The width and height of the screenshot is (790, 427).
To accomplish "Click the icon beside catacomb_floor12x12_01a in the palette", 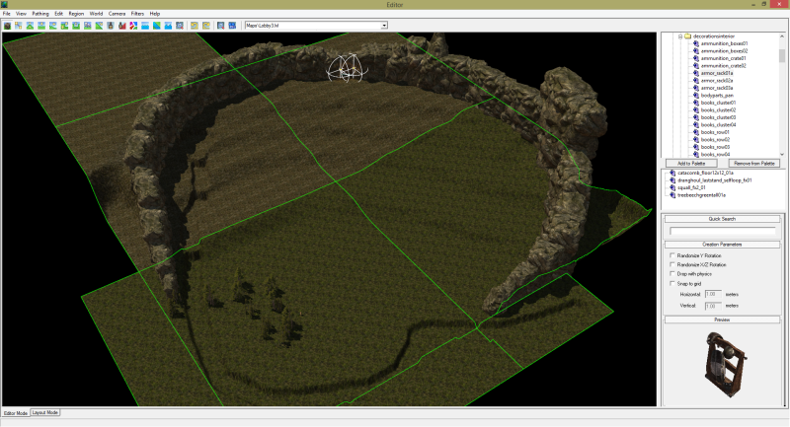I will point(672,173).
